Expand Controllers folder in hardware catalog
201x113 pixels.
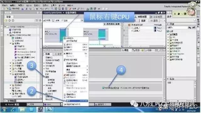point(168,34)
